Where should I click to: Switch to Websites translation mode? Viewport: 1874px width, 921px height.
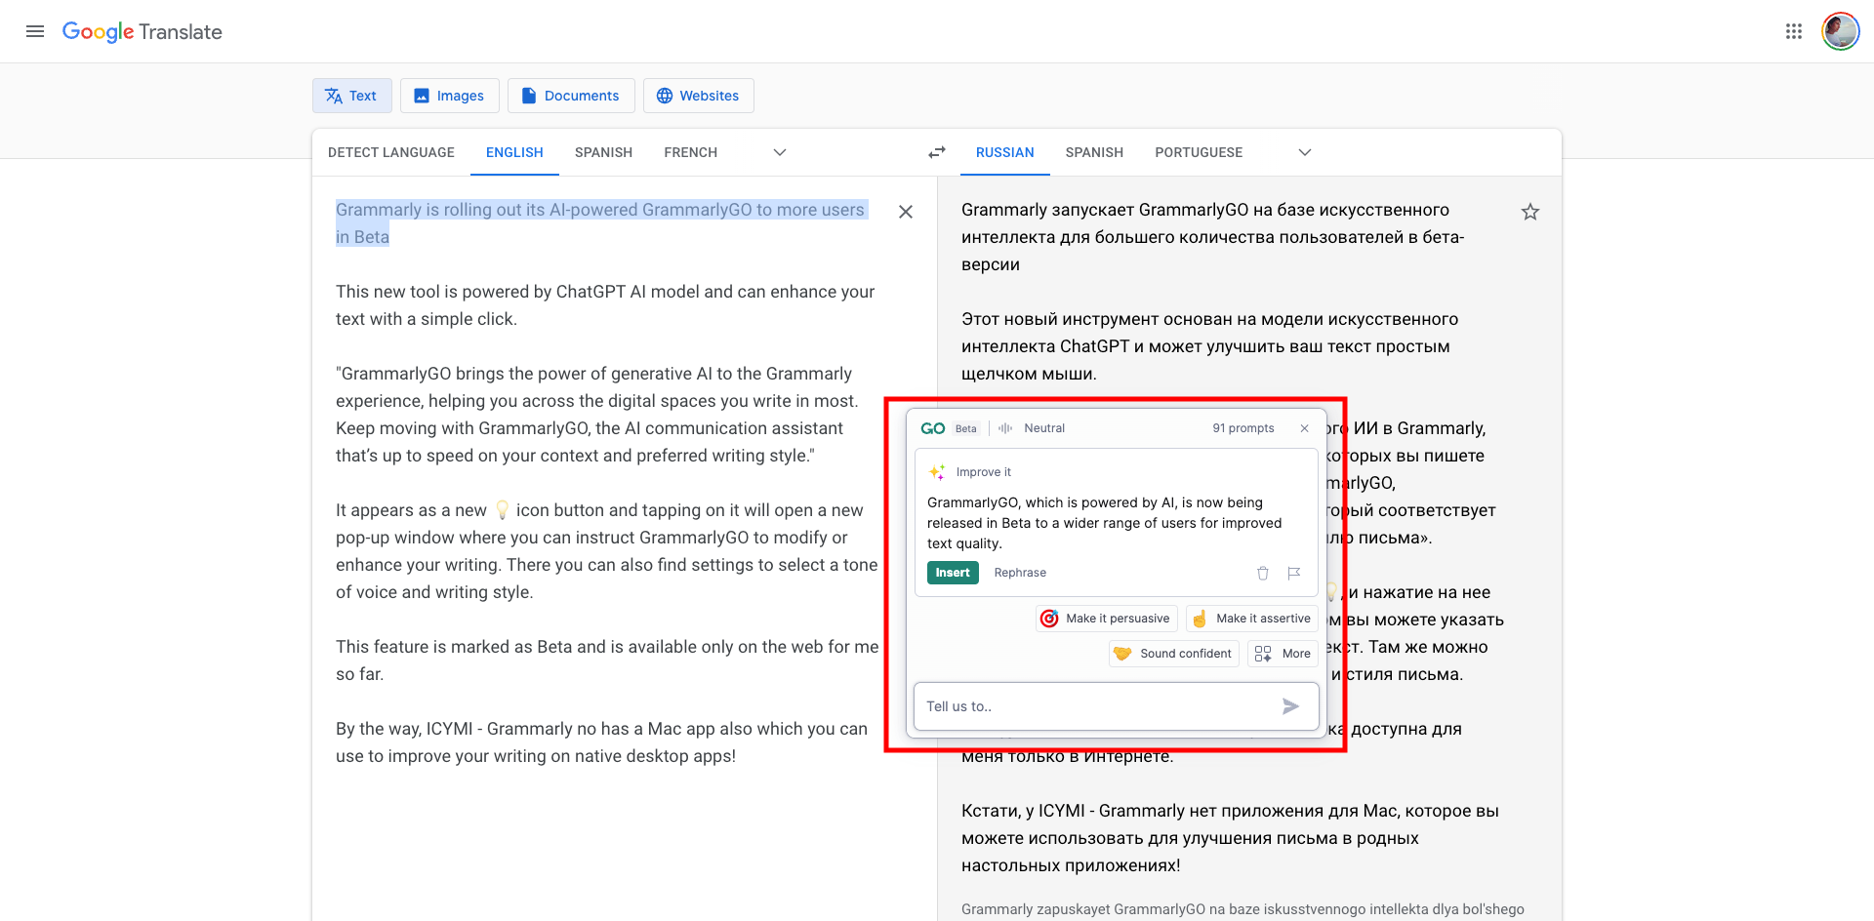pos(698,96)
